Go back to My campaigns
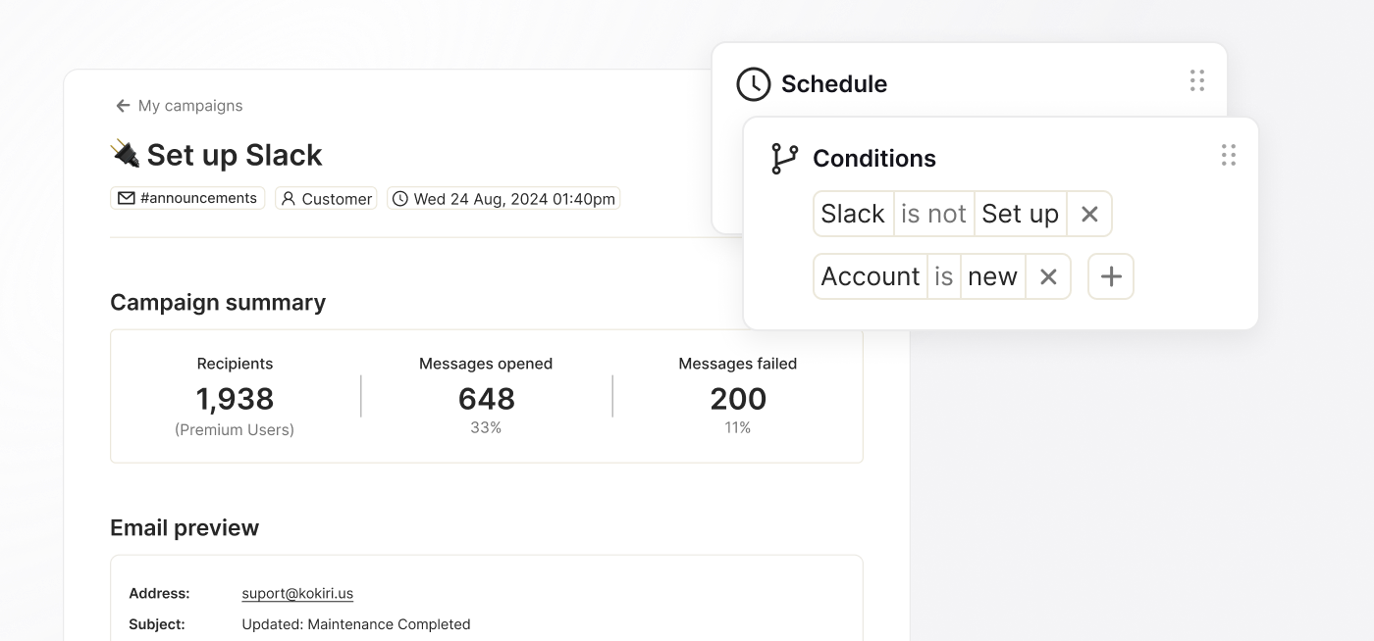The image size is (1374, 641). click(190, 106)
